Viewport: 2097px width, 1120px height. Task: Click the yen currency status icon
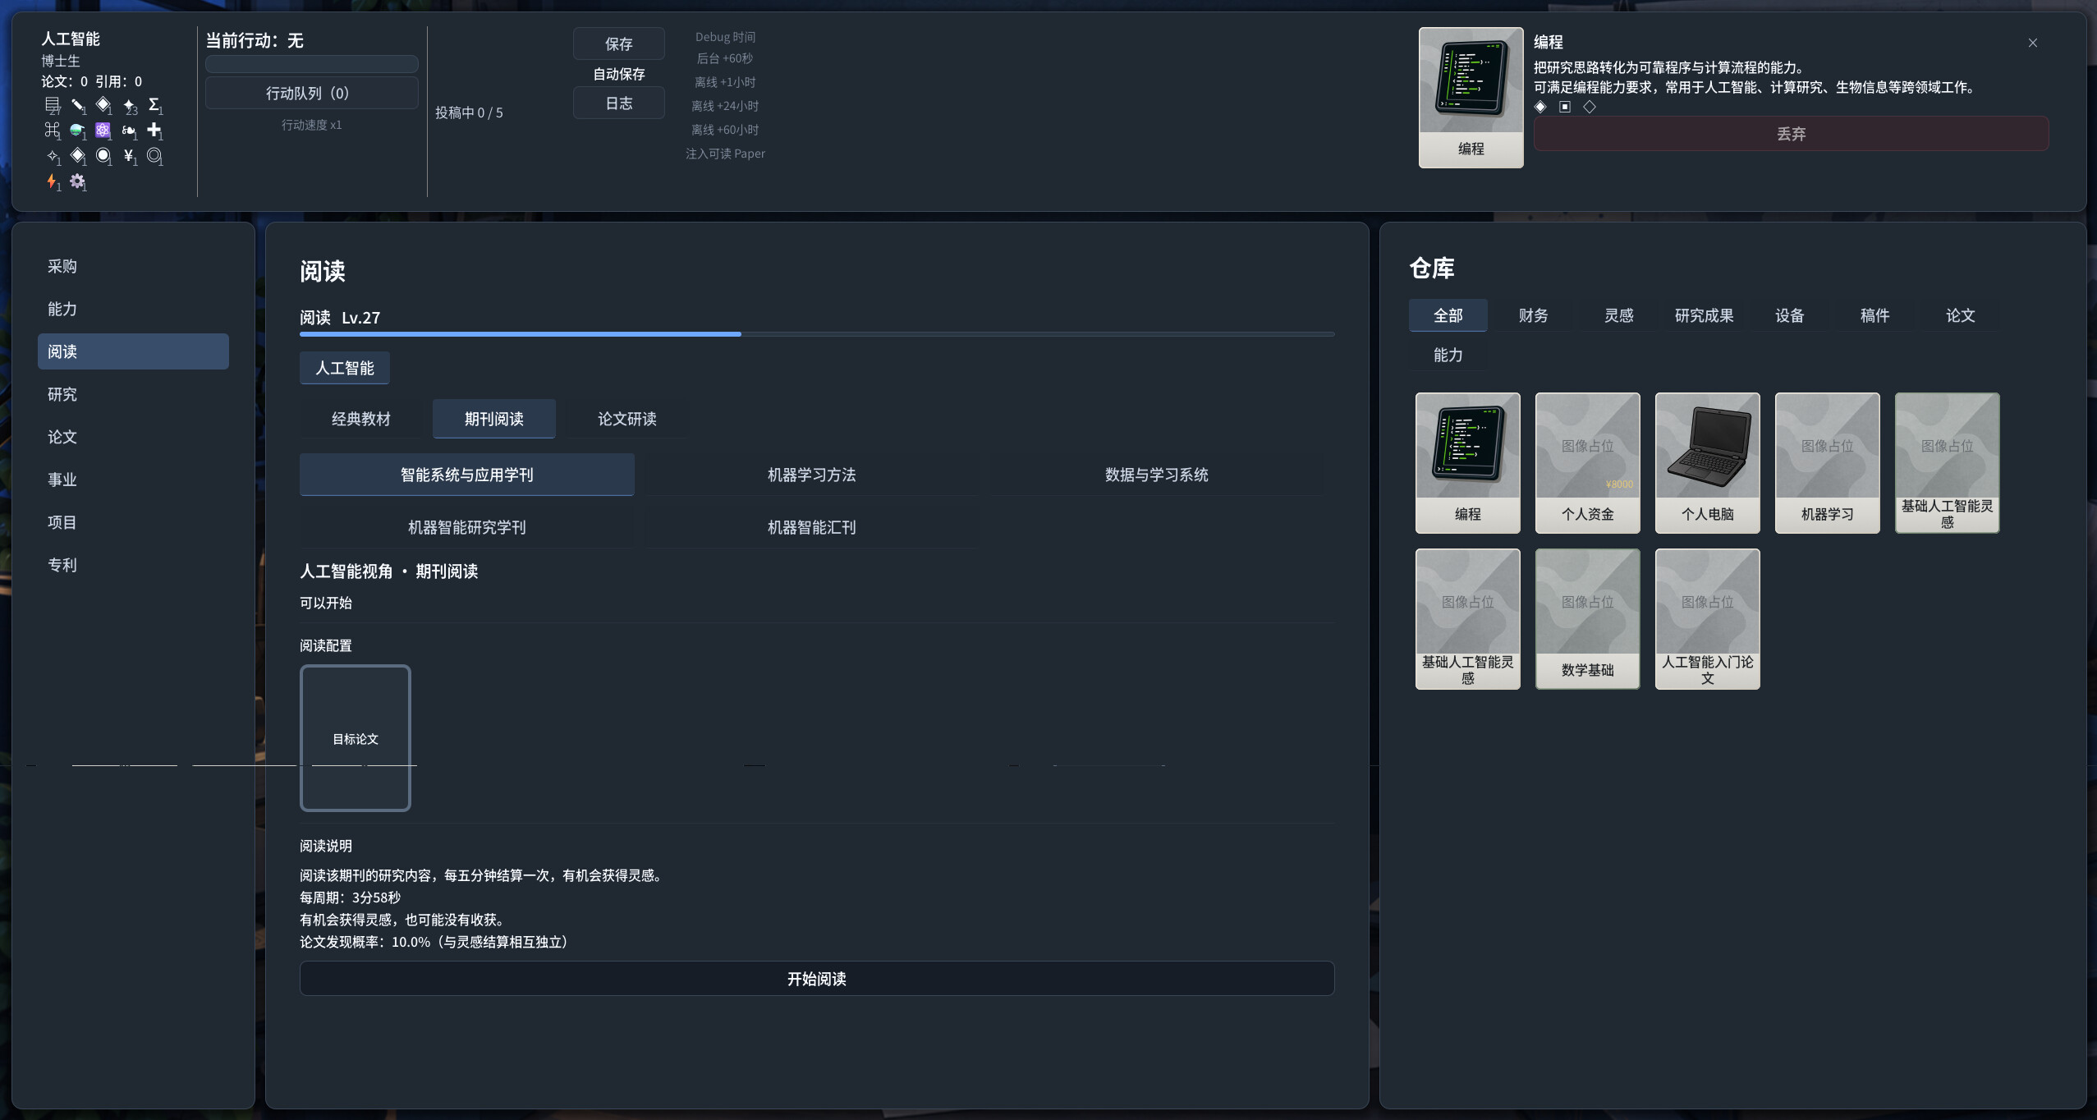click(x=128, y=155)
